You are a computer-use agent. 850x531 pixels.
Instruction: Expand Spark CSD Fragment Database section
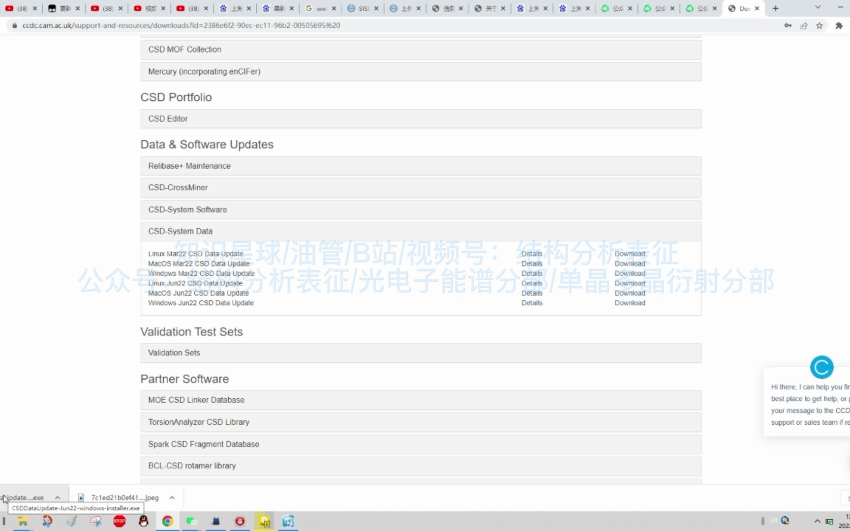pos(421,444)
